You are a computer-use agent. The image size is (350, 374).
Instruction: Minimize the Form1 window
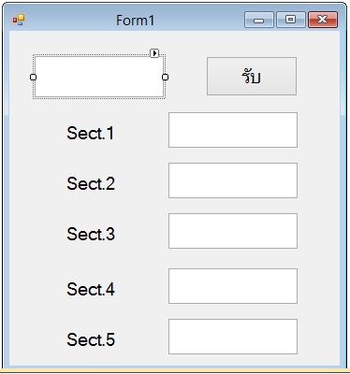click(259, 20)
